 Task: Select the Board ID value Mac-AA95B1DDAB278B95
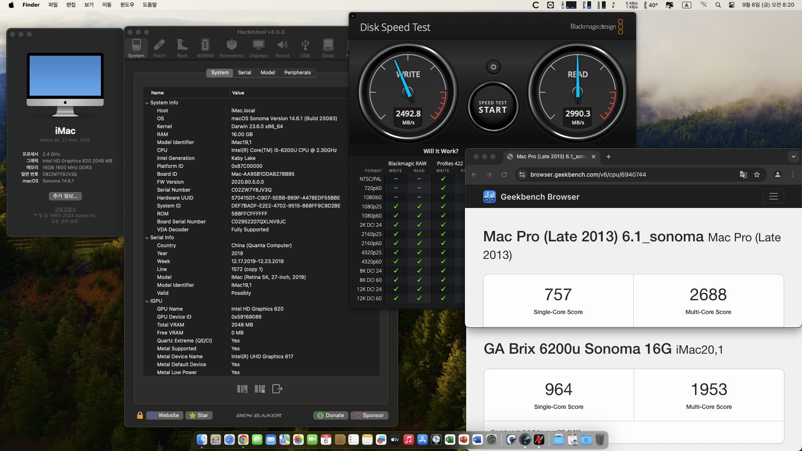coord(263,174)
